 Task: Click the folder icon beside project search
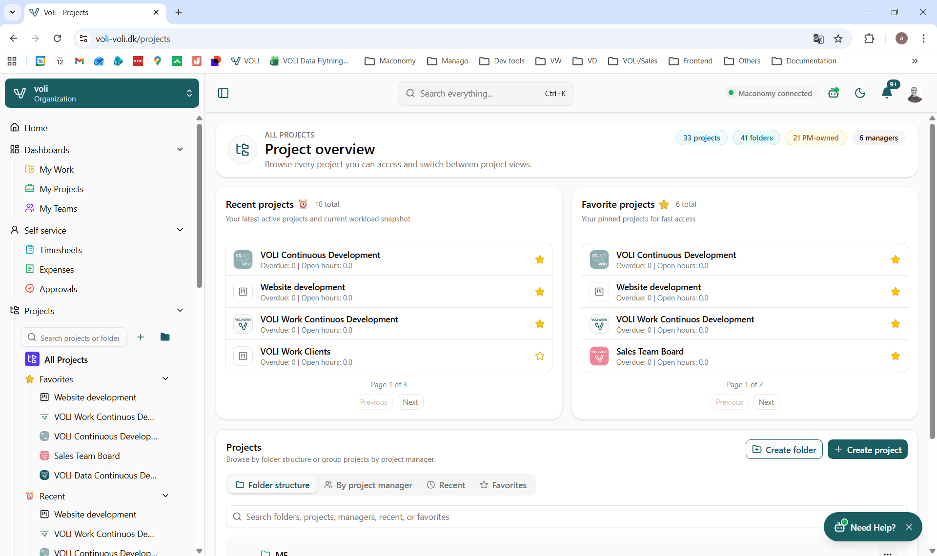[x=165, y=337]
